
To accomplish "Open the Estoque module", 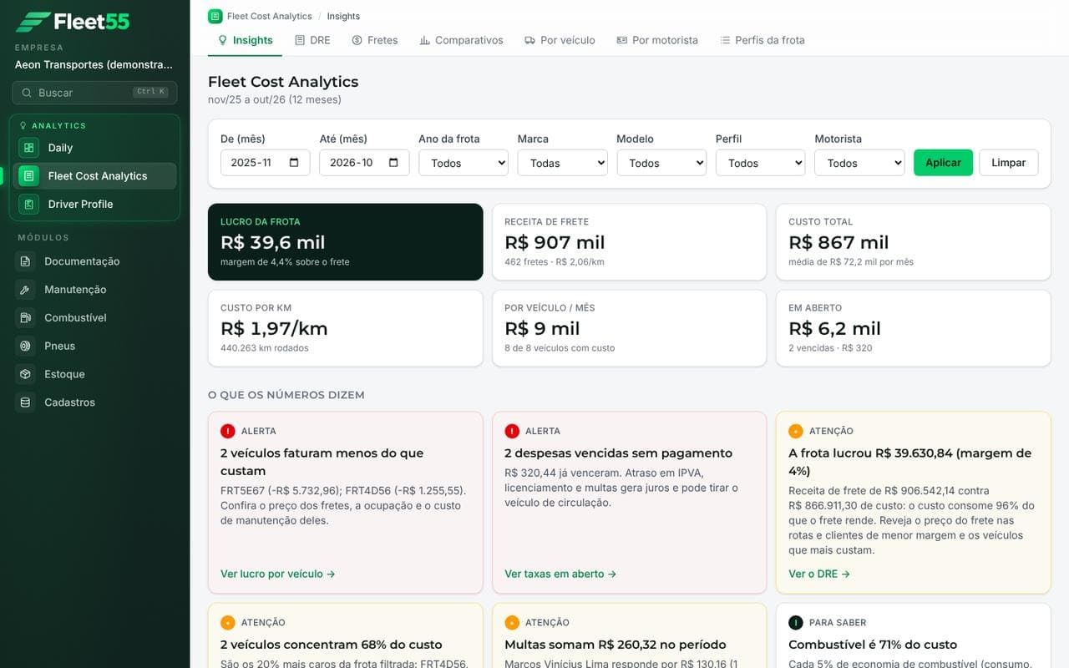I will click(x=94, y=374).
